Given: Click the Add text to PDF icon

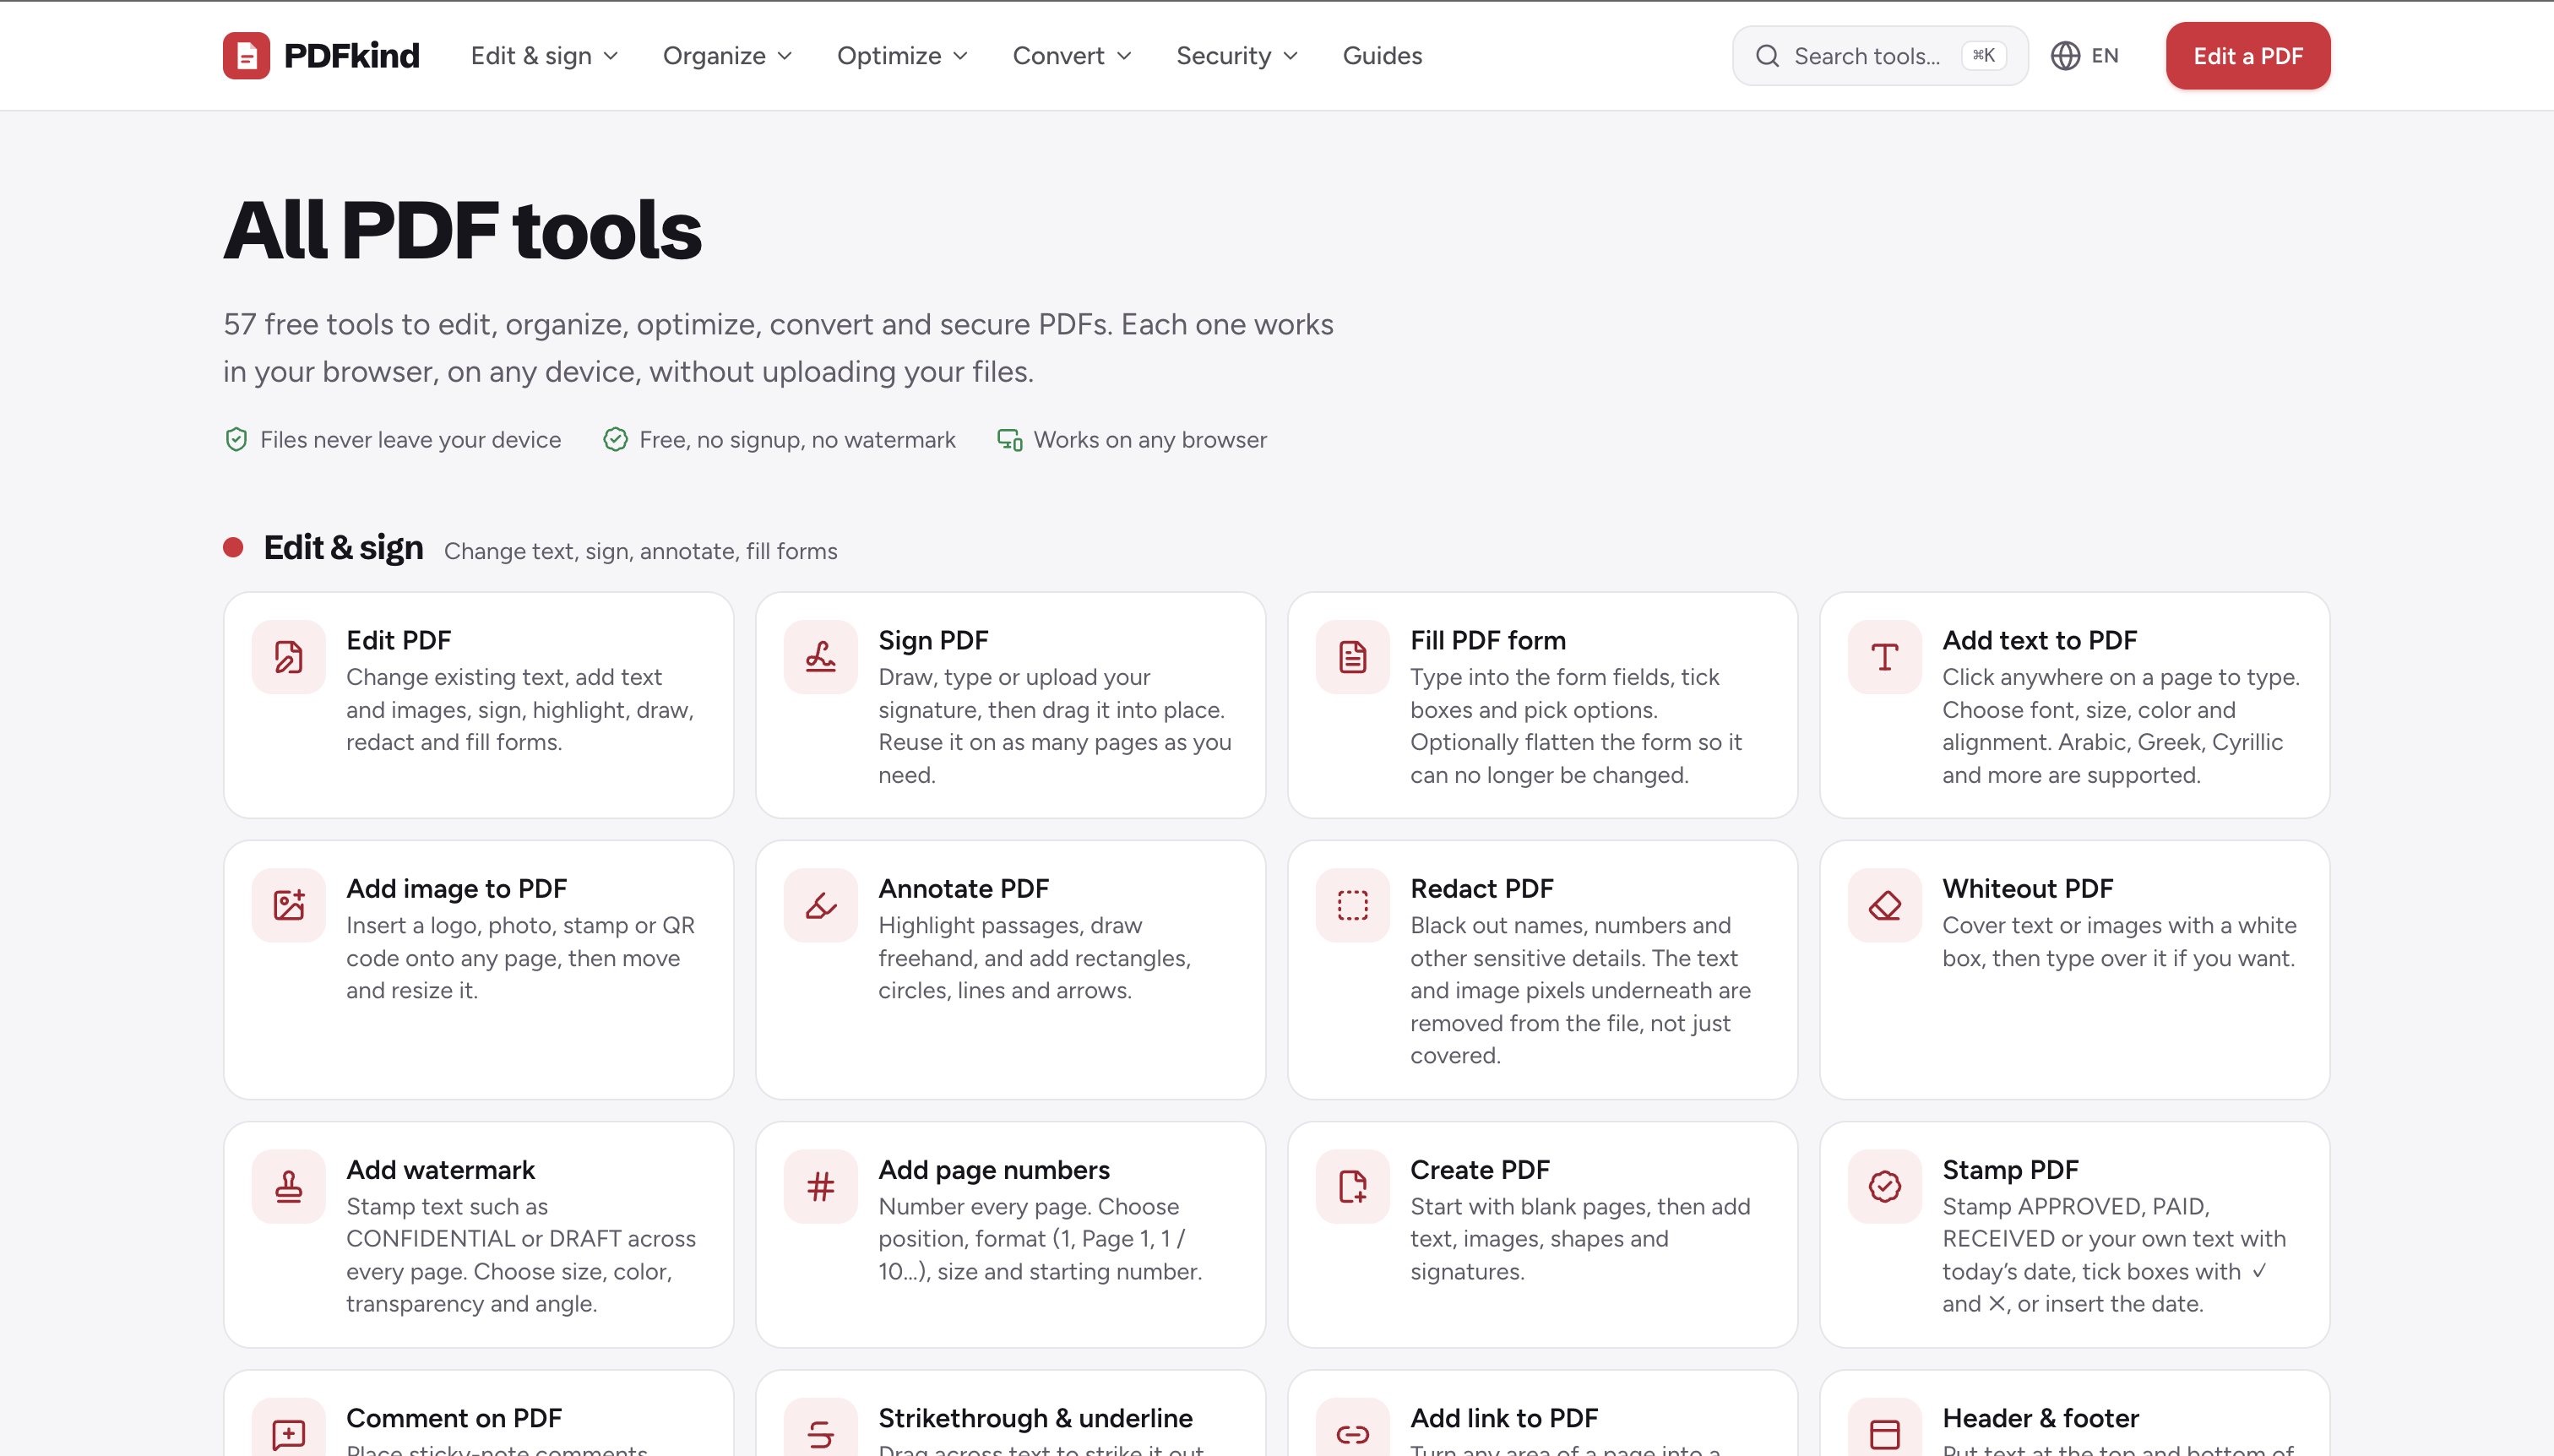Looking at the screenshot, I should pos(1885,657).
